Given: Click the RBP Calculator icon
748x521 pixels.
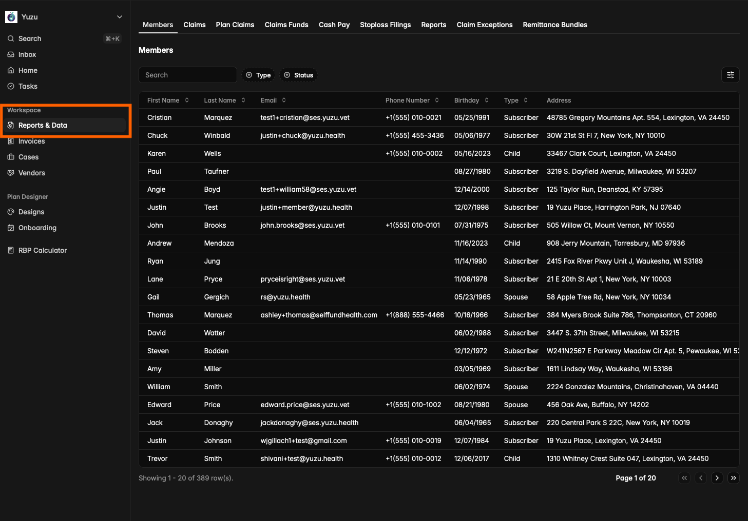Looking at the screenshot, I should [11, 250].
